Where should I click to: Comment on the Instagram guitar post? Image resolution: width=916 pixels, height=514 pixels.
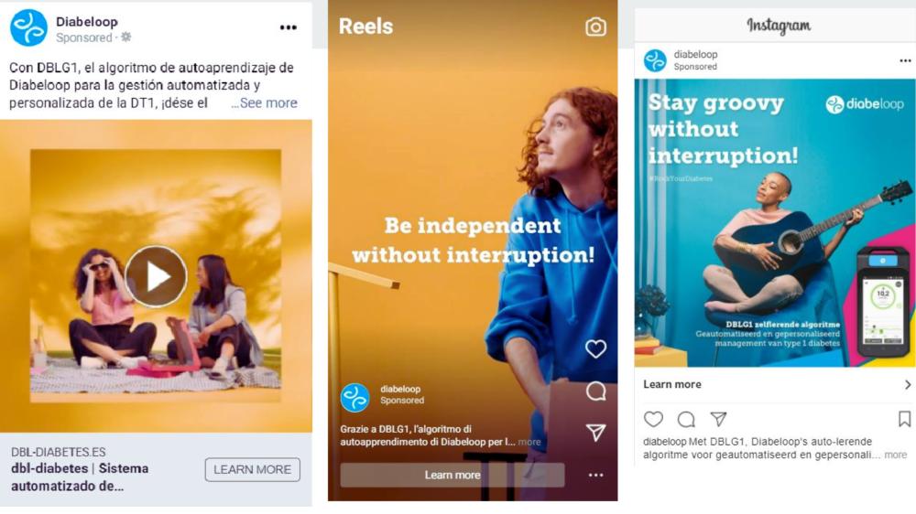point(686,419)
